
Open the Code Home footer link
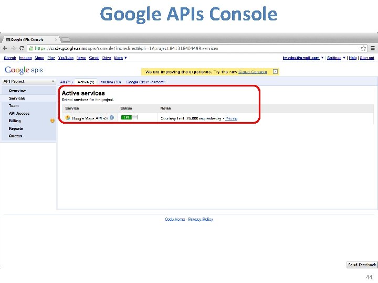175,219
